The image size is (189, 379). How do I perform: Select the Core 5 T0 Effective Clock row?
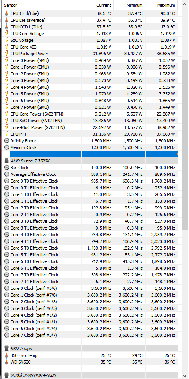point(91,248)
